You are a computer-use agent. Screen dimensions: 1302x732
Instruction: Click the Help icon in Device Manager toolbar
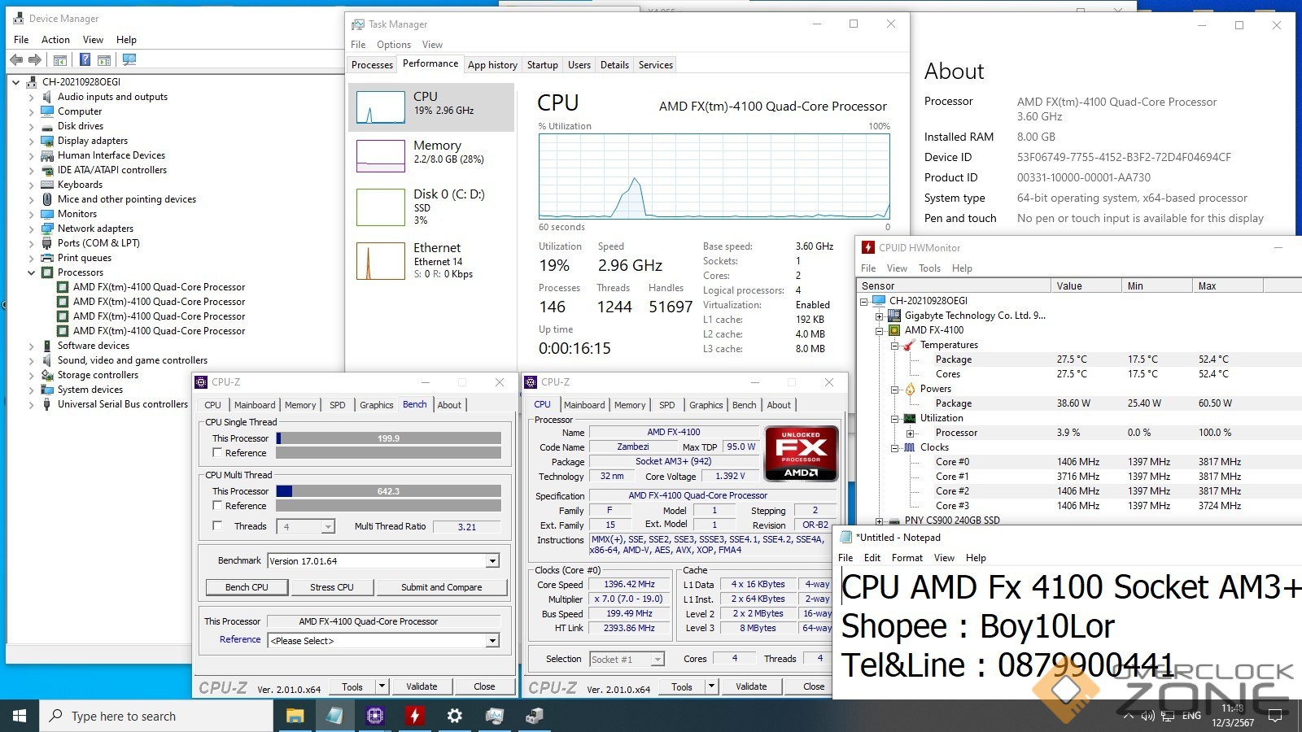[85, 59]
